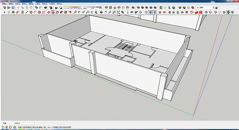The width and height of the screenshot is (239, 130).
Task: Choose the Axes tool
Action: pyautogui.click(x=92, y=12)
